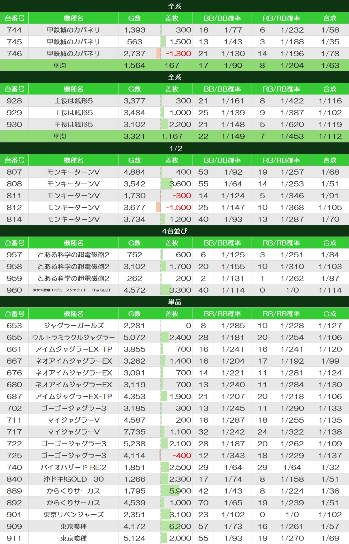Screen dimensions: 349x544
Task: Click 沖ドキ!GOLD - 30 machine name
Action: (x=73, y=479)
